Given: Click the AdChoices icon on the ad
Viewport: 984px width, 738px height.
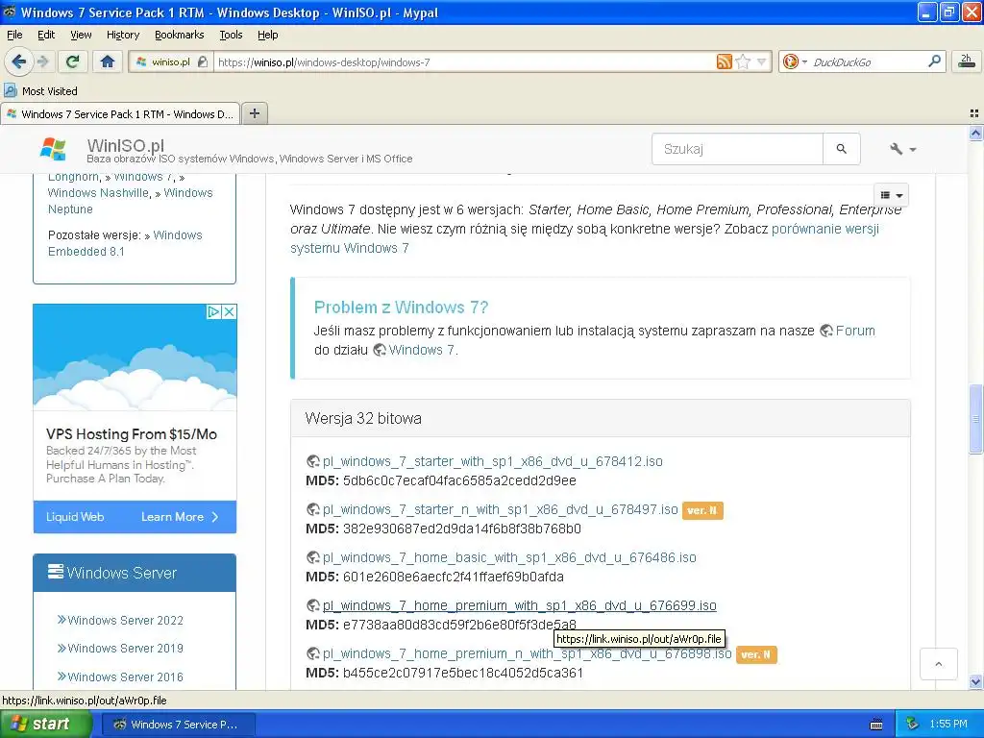Looking at the screenshot, I should point(214,311).
